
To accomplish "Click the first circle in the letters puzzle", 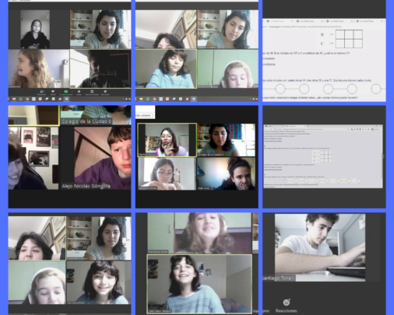I will [x=280, y=89].
